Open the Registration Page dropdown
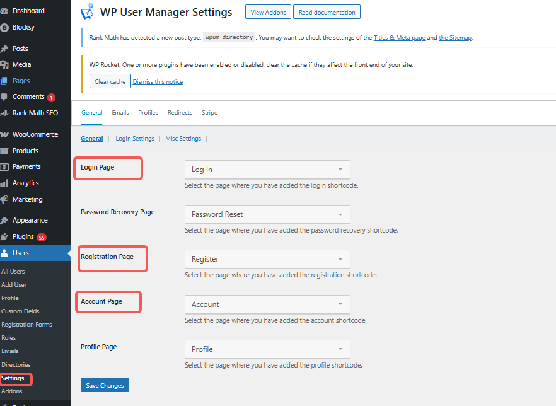This screenshot has height=406, width=556. click(x=267, y=259)
